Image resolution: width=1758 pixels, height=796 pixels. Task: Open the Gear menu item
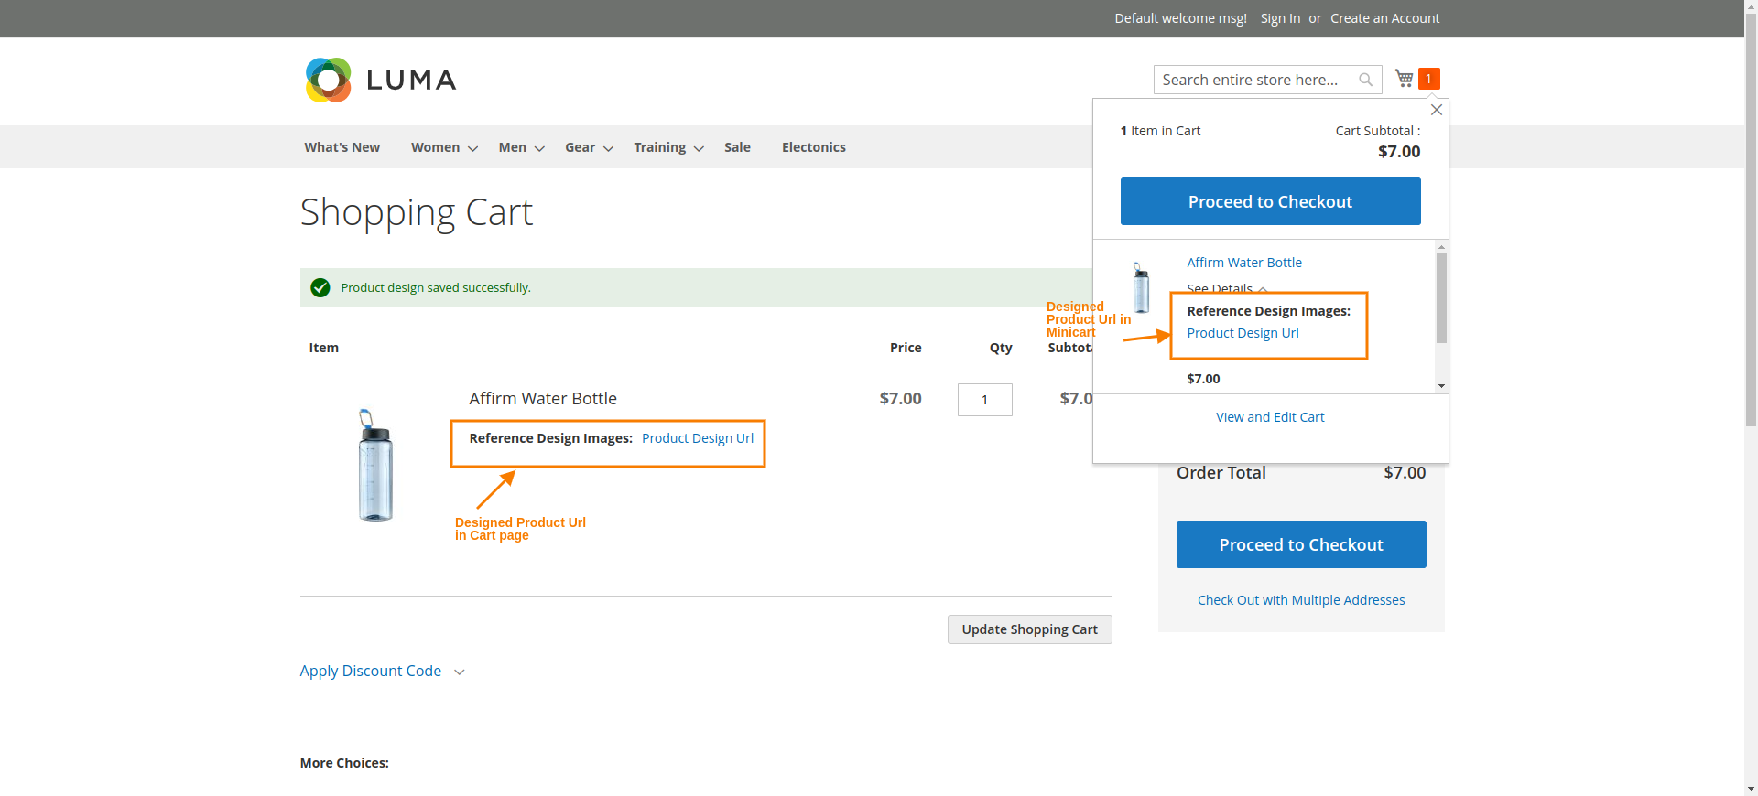(x=580, y=147)
